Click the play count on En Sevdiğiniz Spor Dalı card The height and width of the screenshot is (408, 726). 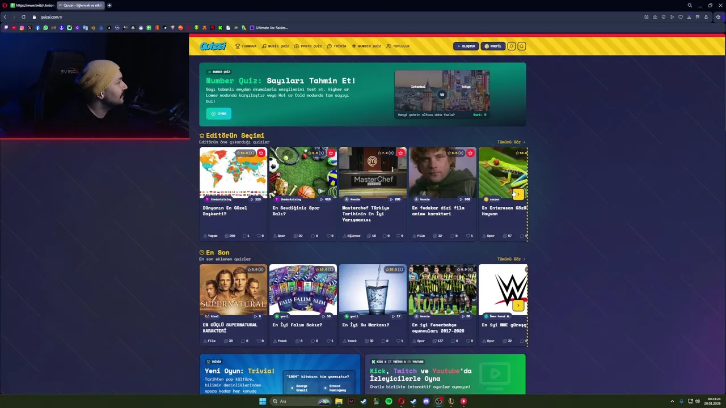(326, 199)
